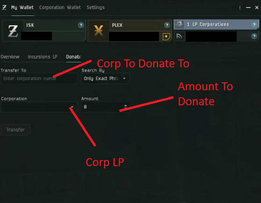Go to the Overview tab
The width and height of the screenshot is (261, 203).
tap(10, 57)
